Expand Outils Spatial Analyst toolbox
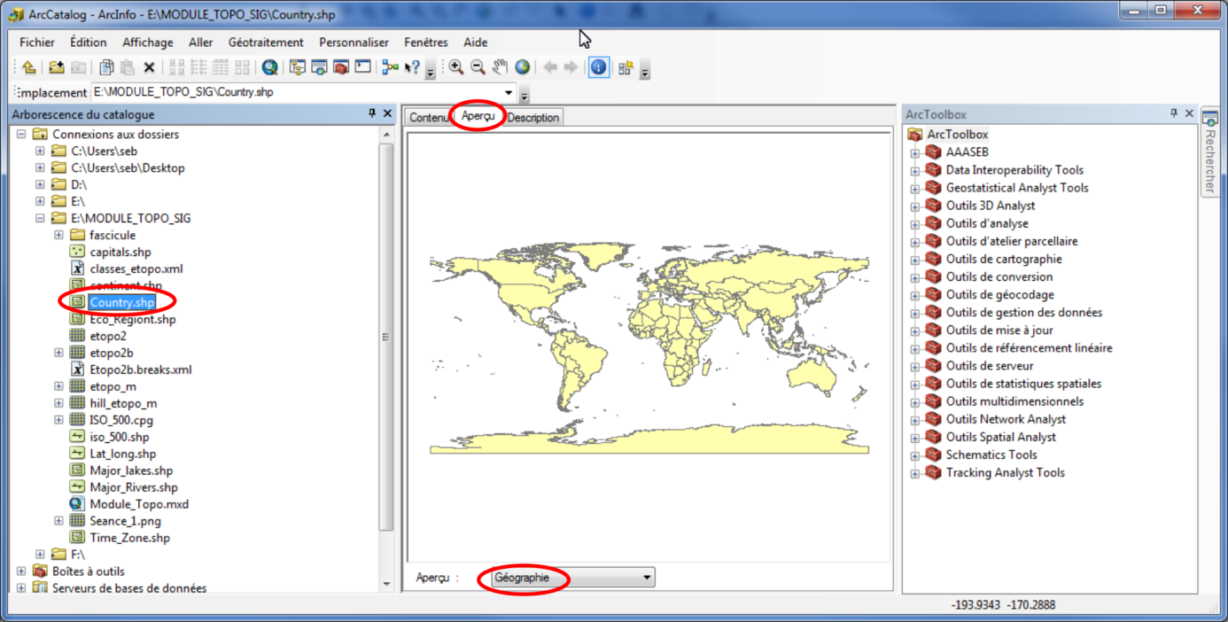This screenshot has width=1228, height=622. pyautogui.click(x=915, y=437)
